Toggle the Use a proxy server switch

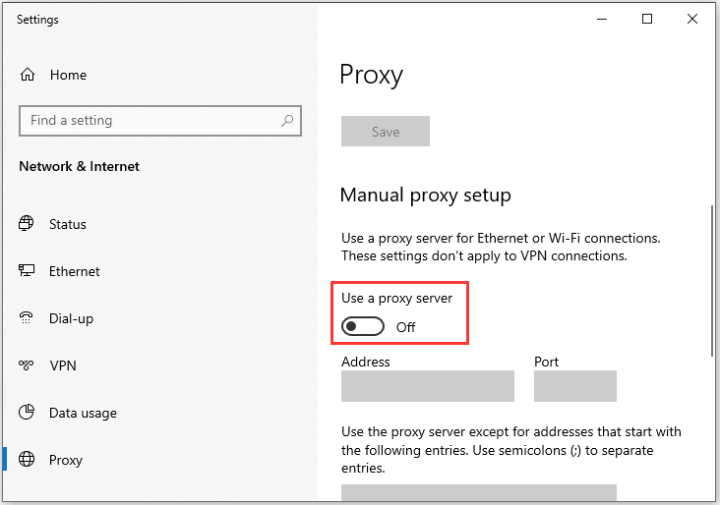[x=363, y=326]
